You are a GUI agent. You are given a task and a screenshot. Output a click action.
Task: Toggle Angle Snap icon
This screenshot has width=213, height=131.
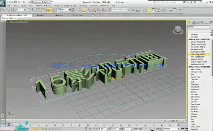coord(94,10)
